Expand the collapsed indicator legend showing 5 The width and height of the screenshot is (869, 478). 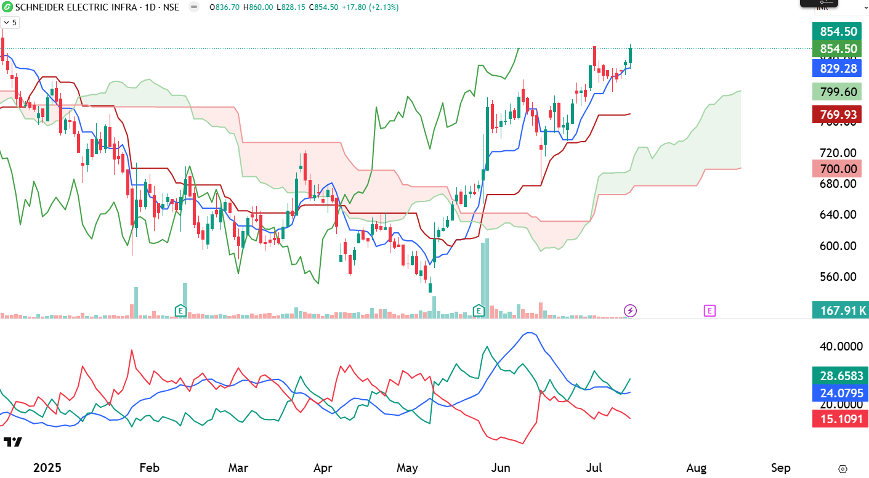click(x=10, y=22)
